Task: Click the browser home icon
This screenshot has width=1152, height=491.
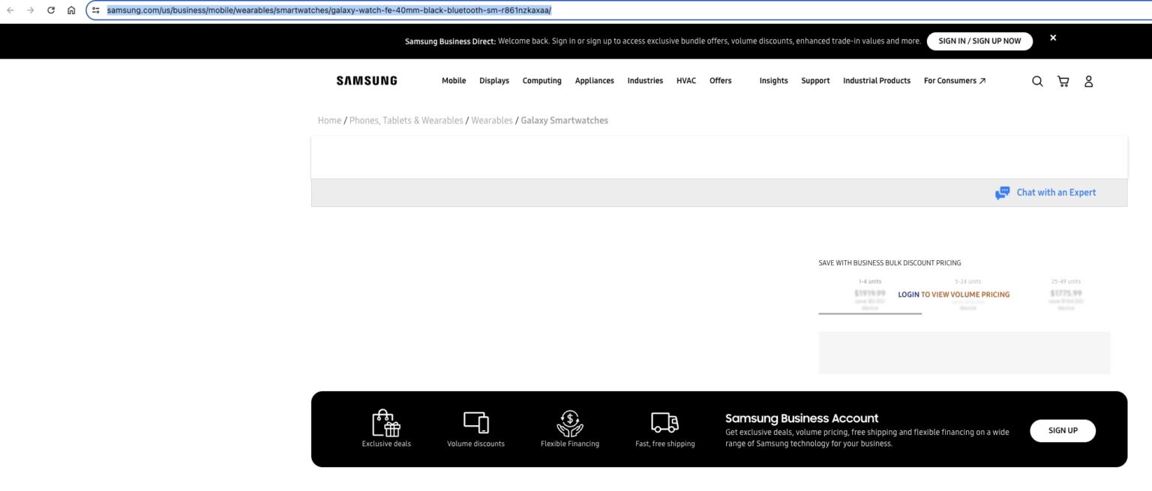Action: coord(71,10)
